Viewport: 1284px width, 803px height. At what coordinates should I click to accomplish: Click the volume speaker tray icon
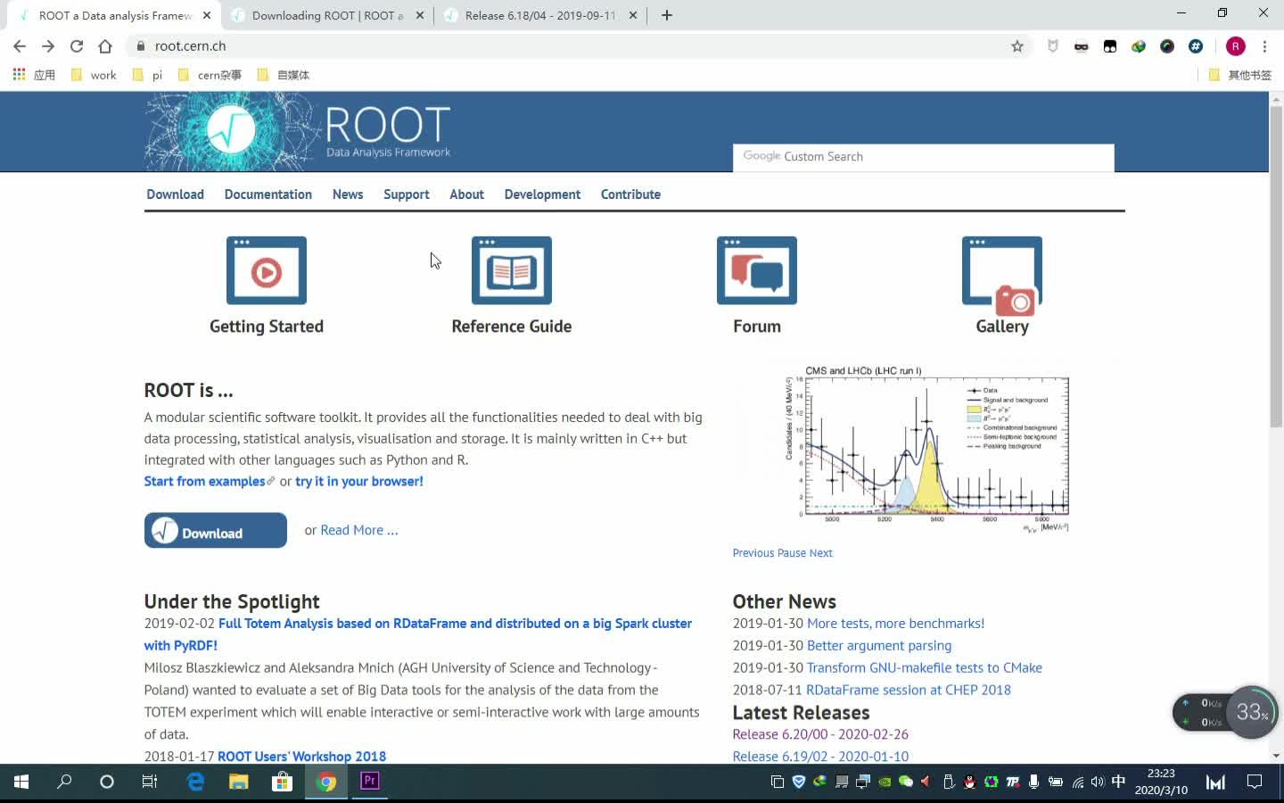pyautogui.click(x=1098, y=782)
